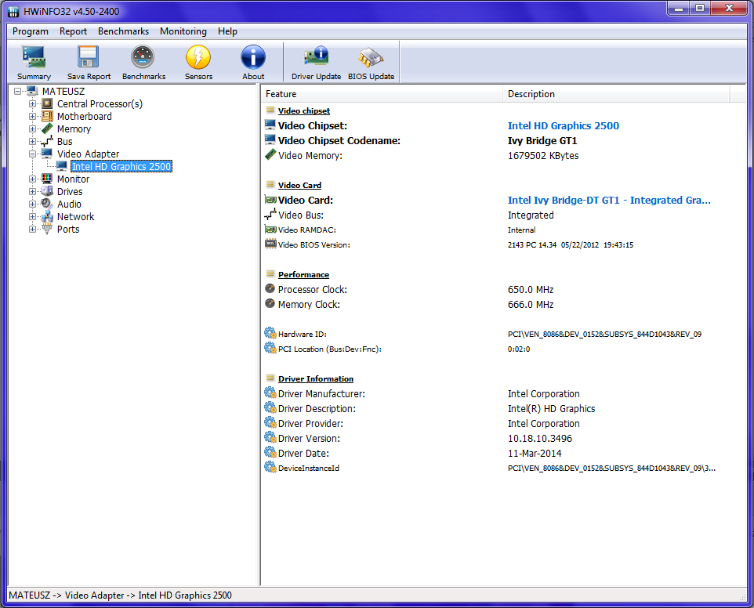The image size is (754, 608).
Task: Click the Audio speaker icon
Action: click(47, 204)
